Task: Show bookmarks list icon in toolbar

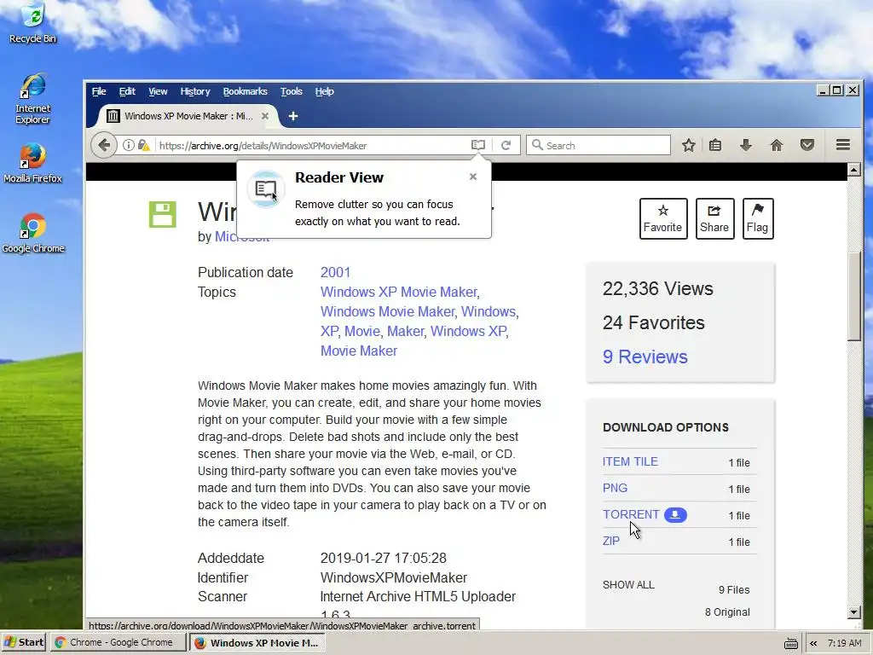Action: tap(715, 145)
